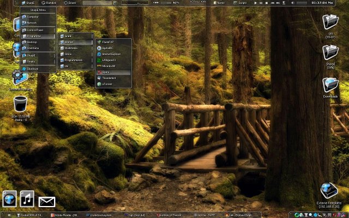
Task: Expand the Control Panel menu entry
Action: coord(38,30)
